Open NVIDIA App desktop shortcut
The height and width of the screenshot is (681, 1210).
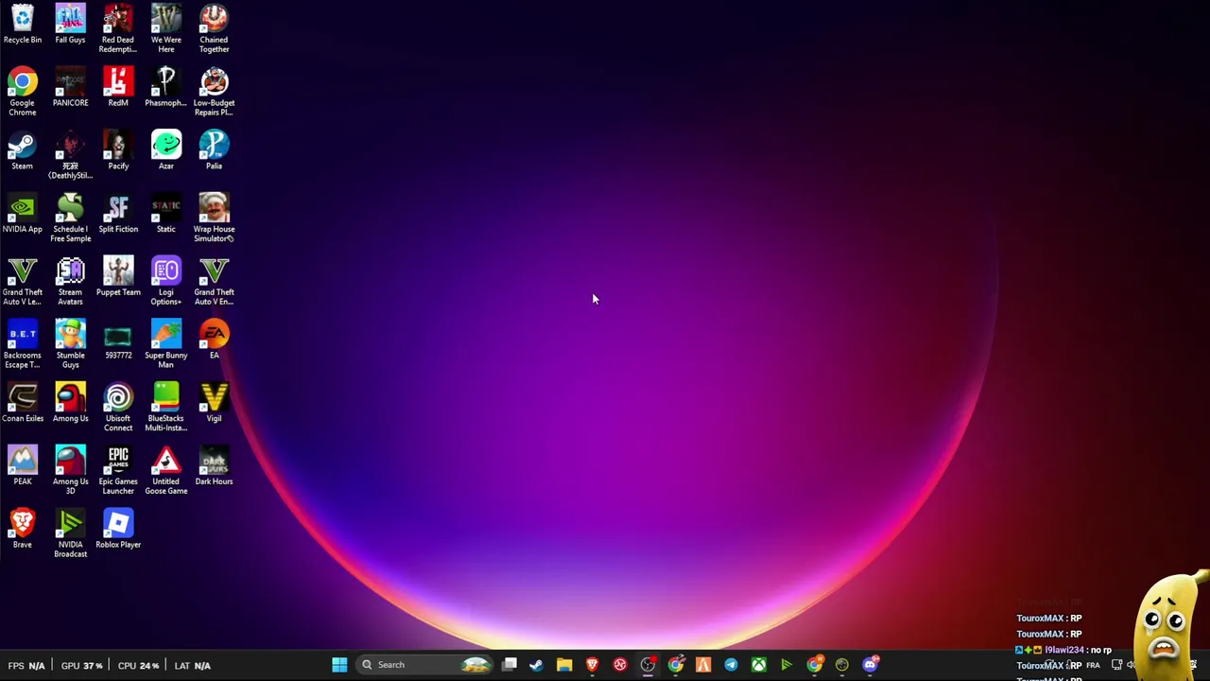[x=22, y=215]
